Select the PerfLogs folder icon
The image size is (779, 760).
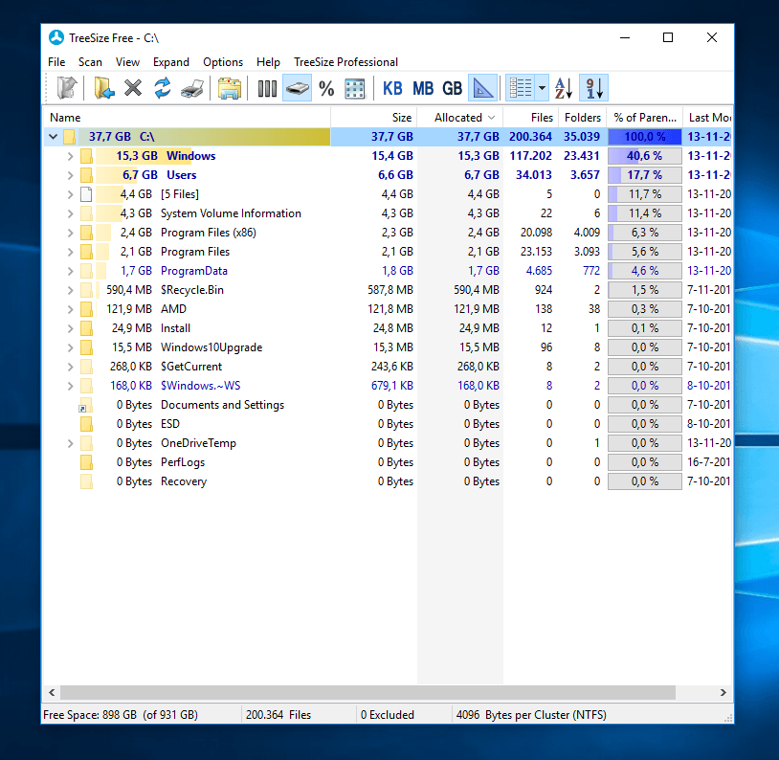click(86, 462)
